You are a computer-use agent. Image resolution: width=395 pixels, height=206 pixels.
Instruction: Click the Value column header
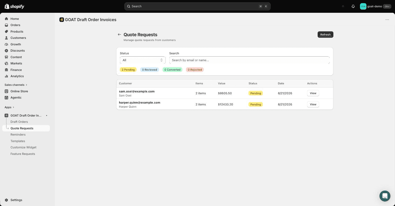click(222, 83)
